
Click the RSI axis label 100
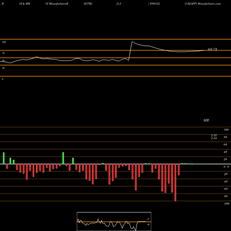point(4,42)
